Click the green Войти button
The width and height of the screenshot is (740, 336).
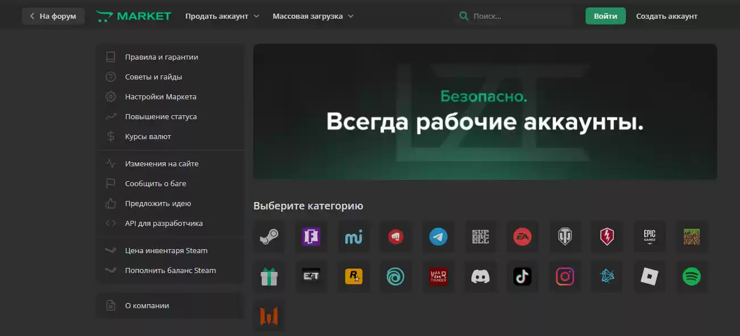(605, 16)
